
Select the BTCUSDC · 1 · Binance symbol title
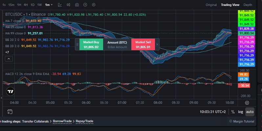(25, 14)
